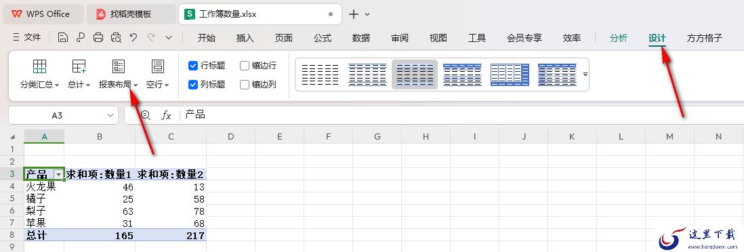Select the 工作簿数量.xlsx document tab

260,14
